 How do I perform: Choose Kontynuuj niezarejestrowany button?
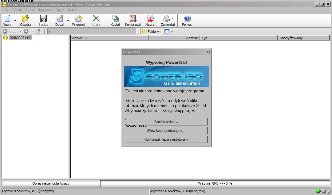tap(166, 140)
